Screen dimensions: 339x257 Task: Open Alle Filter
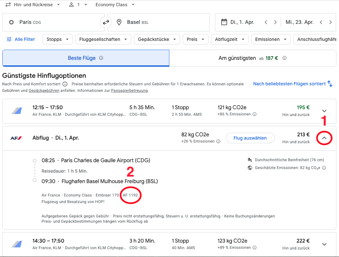[x=21, y=39]
